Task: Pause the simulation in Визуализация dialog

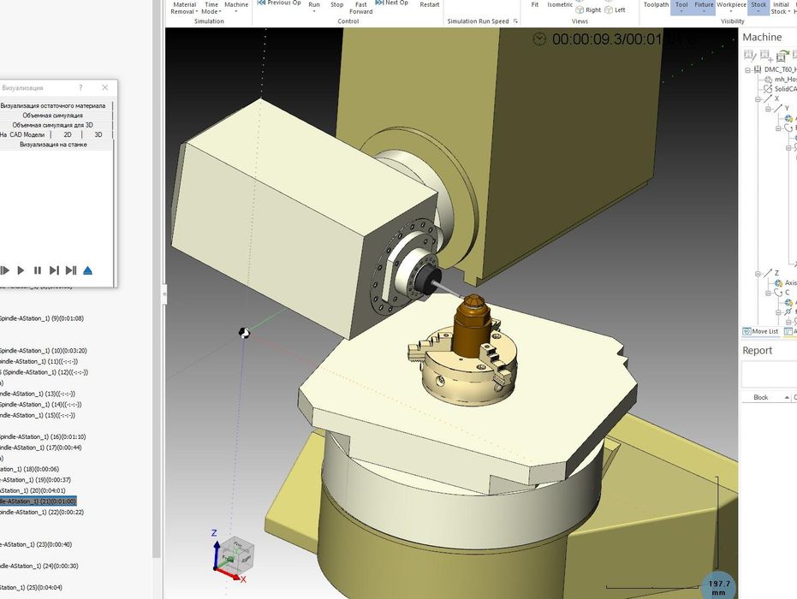Action: pos(38,270)
